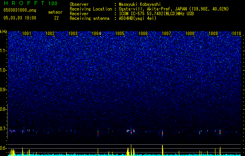Click the Receiving antenna label
Image resolution: width=245 pixels, height=156 pixels.
click(90, 18)
